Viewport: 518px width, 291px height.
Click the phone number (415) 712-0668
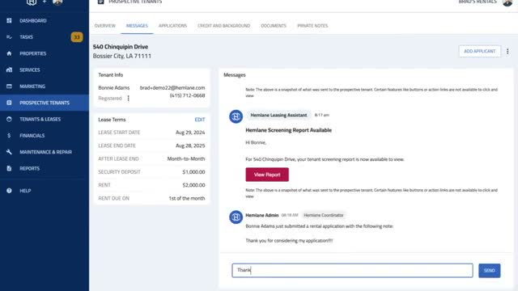coord(187,95)
